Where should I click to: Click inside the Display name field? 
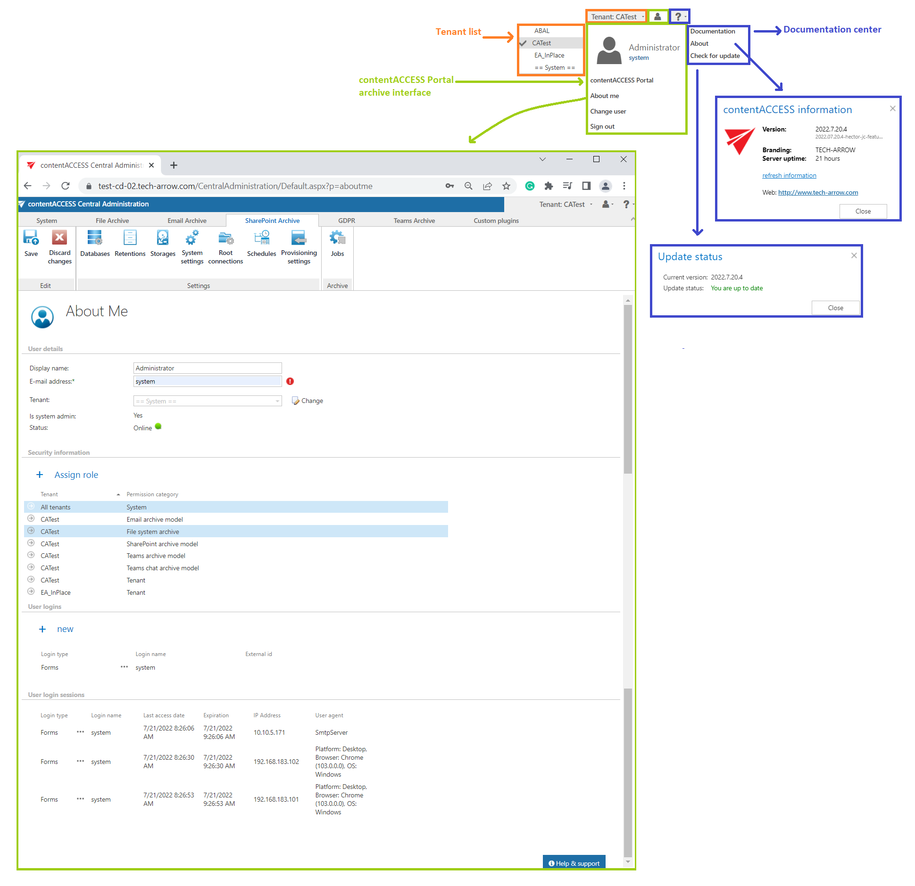[208, 368]
